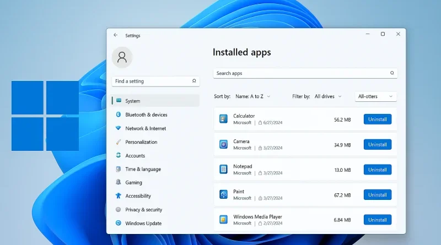This screenshot has width=441, height=245.
Task: Click the Bluetooth & devices icon
Action: pyautogui.click(x=119, y=115)
